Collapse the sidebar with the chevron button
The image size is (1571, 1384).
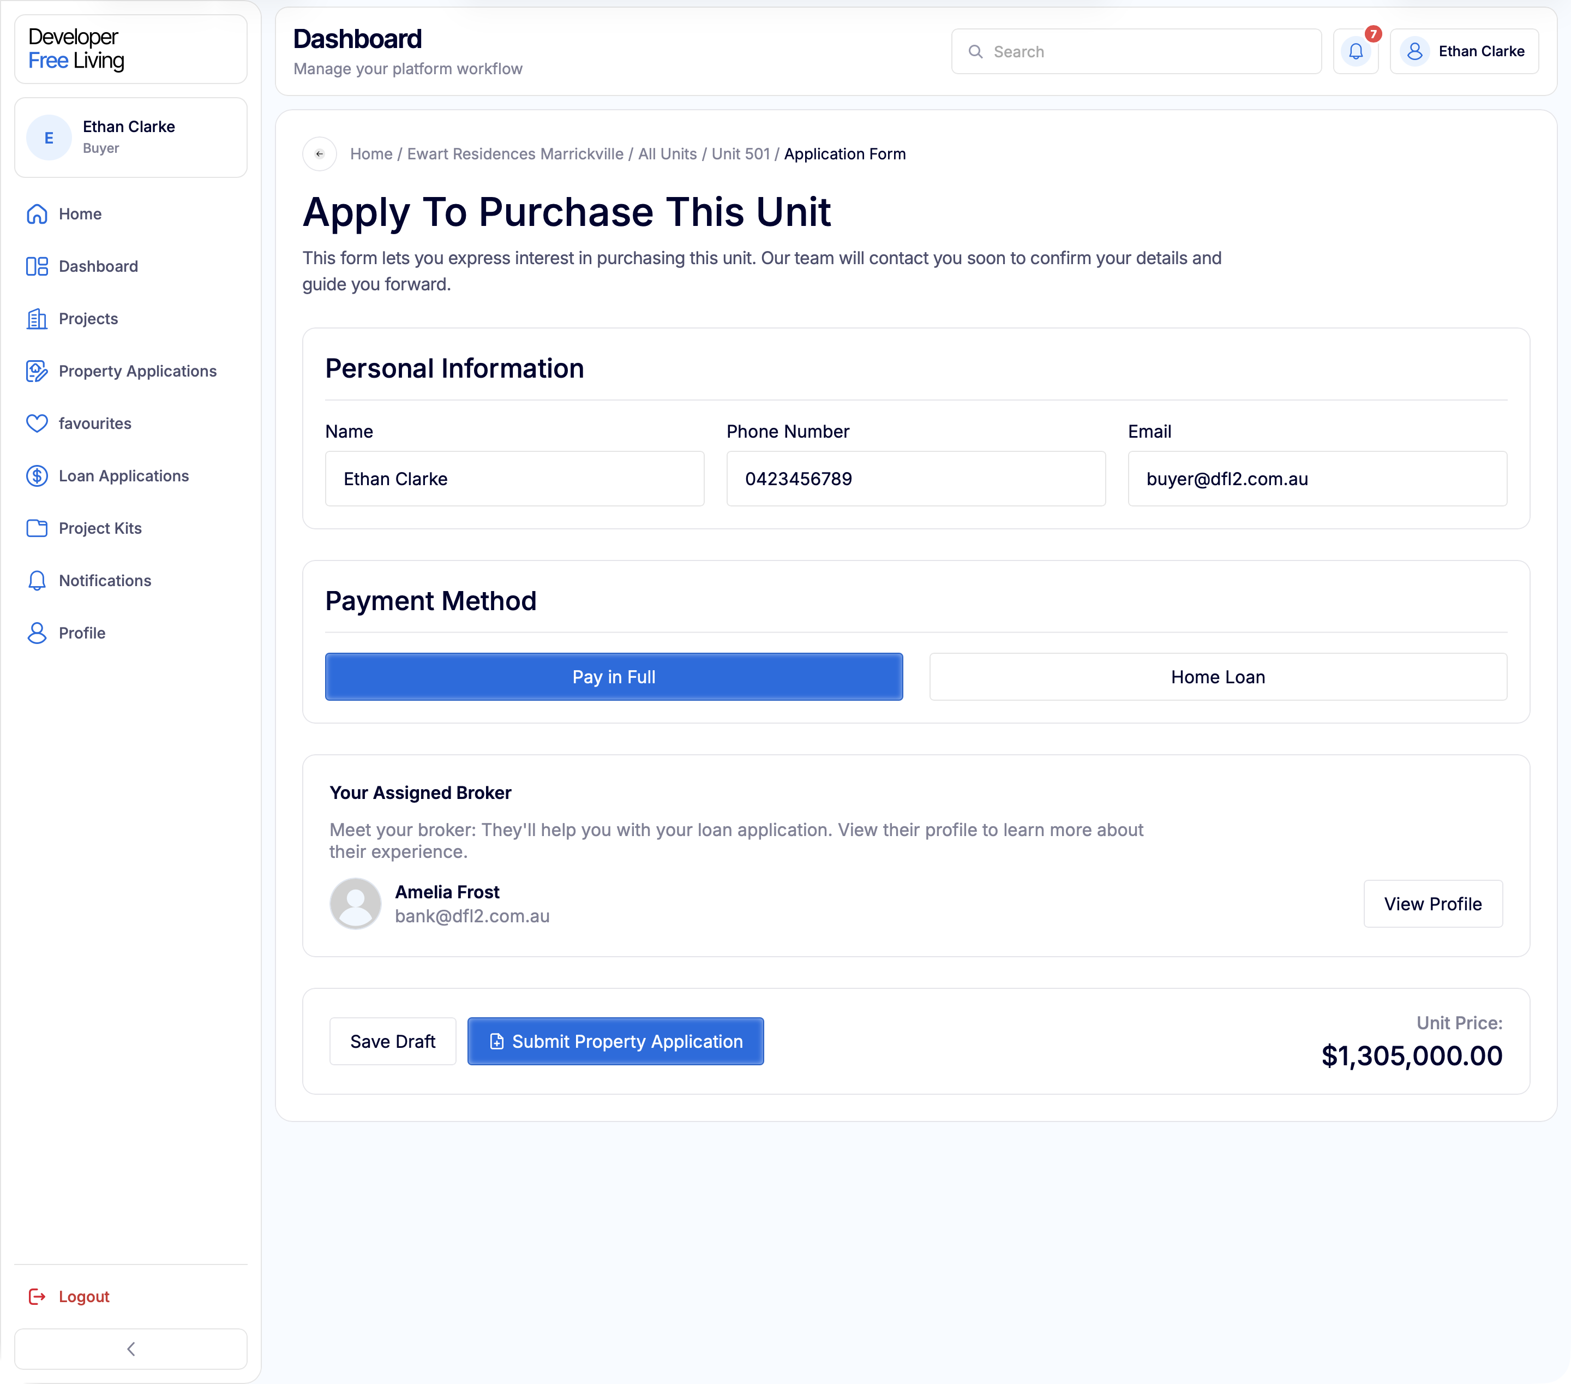(x=131, y=1349)
